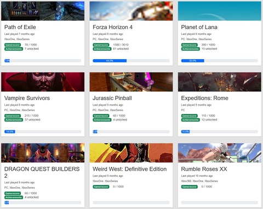Click the '1580 / 3610' gamerscore value
263x209 pixels.
point(121,45)
